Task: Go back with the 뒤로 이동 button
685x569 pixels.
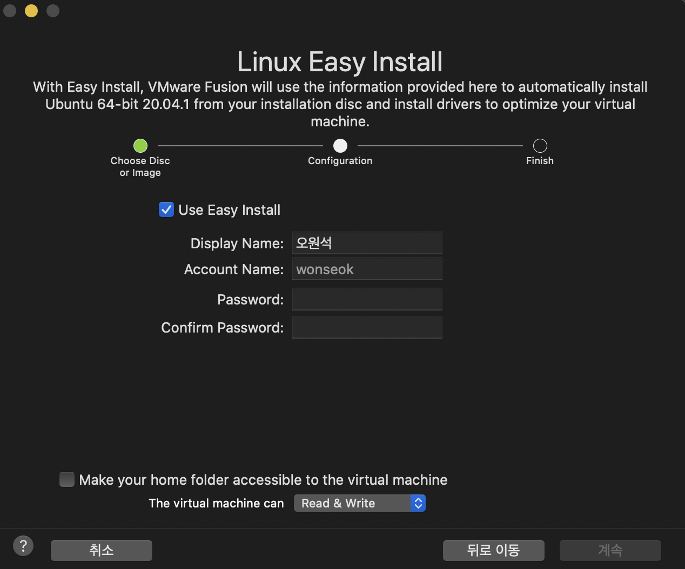Action: pyautogui.click(x=494, y=550)
